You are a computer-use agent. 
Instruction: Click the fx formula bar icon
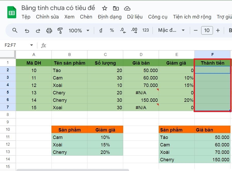tap(43, 45)
